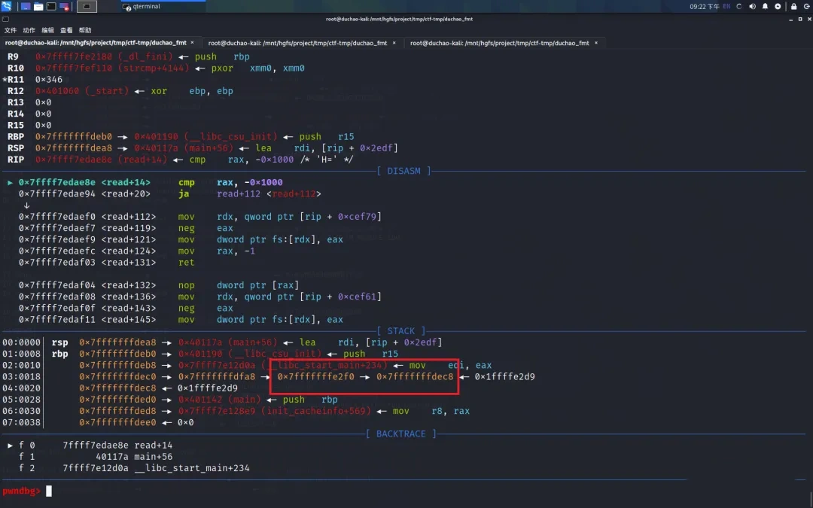This screenshot has width=813, height=508.
Task: Click the R12 _start address value
Action: 83,91
